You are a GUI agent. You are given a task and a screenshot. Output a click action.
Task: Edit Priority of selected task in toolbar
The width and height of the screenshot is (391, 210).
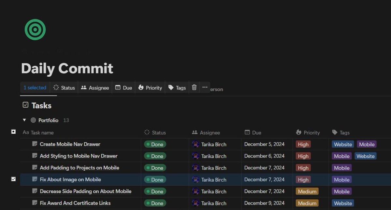pos(150,87)
